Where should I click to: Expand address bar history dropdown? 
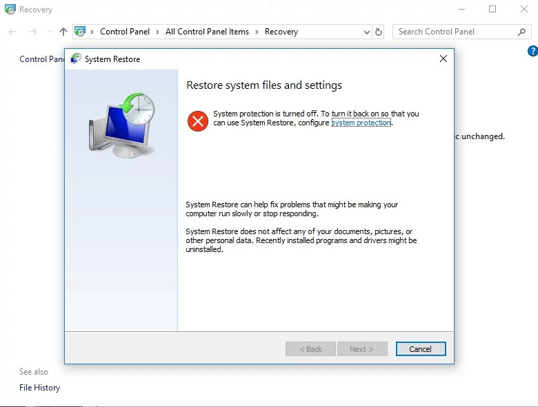(366, 32)
